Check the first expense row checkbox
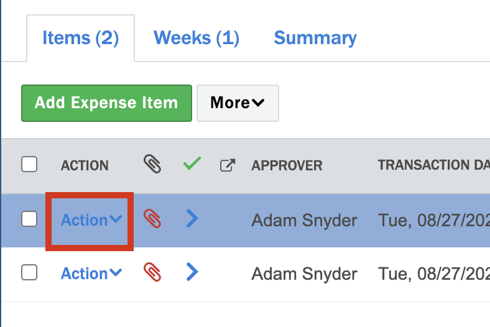 coord(29,219)
